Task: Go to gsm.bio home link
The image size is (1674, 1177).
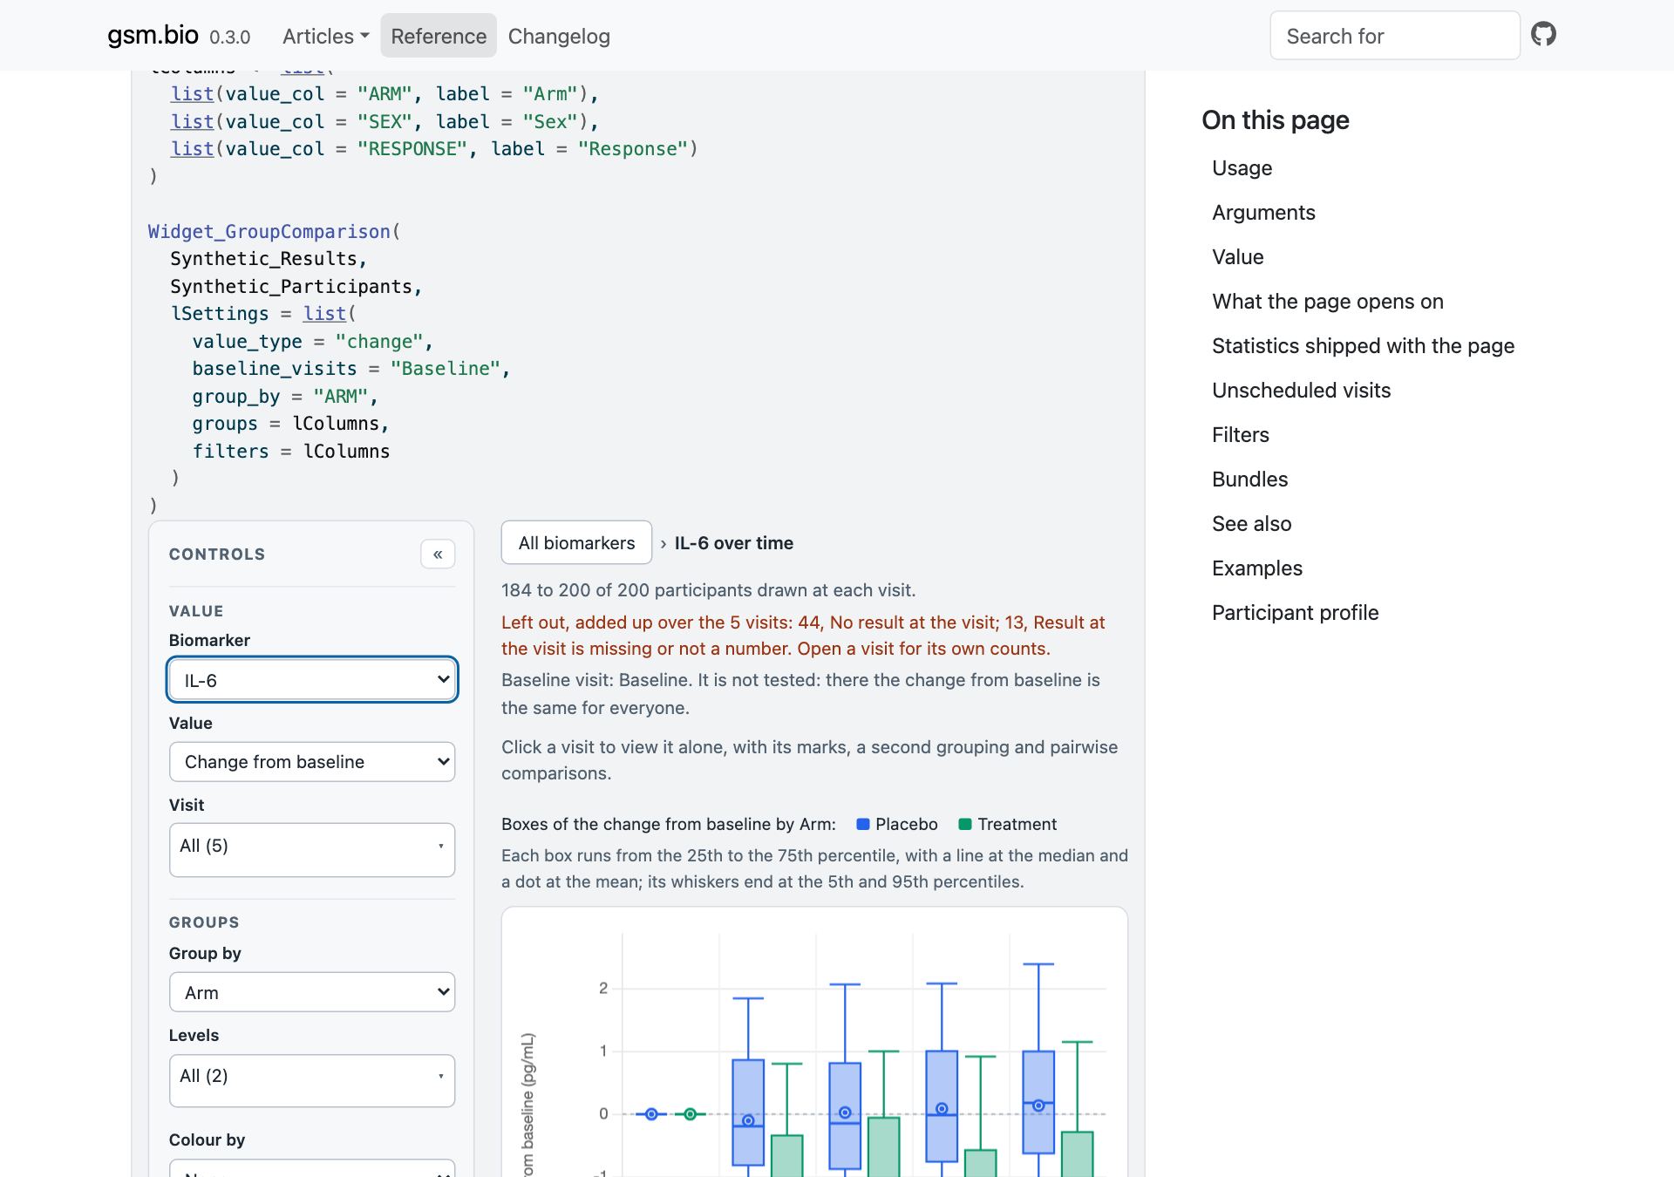Action: point(153,35)
